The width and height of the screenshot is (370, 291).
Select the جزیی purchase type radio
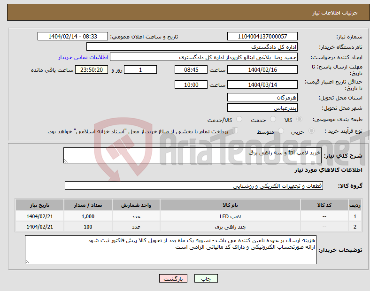(311, 130)
